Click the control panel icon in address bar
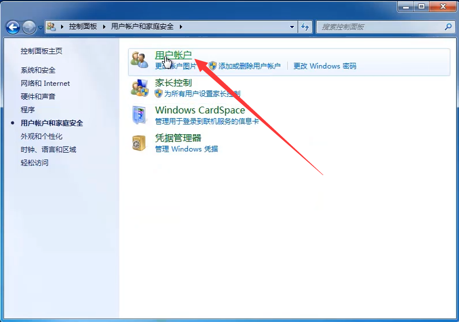Screen dimensions: 459x322 click(x=51, y=27)
